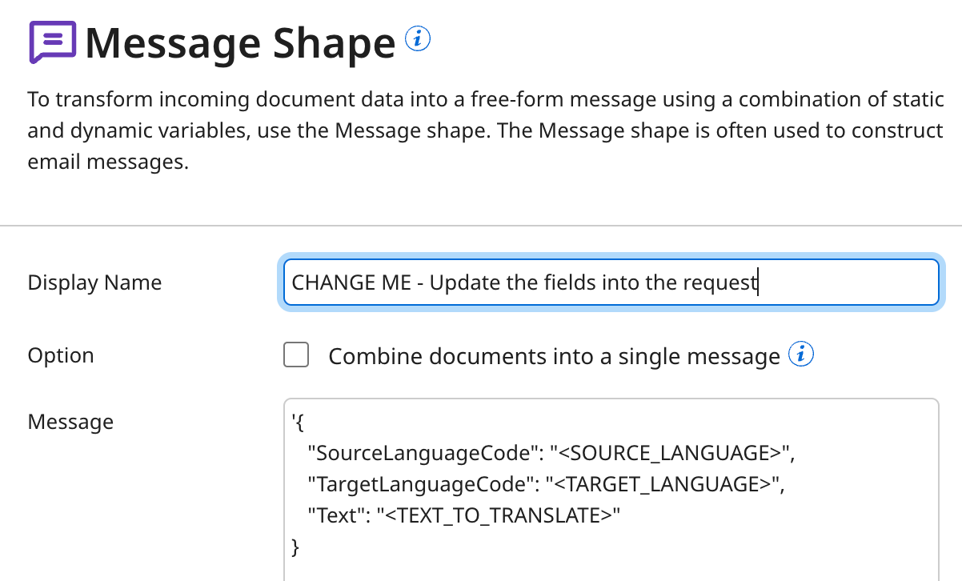The height and width of the screenshot is (581, 962).
Task: Place cursor on "SourceLanguageCode" key in message
Action: tap(420, 454)
